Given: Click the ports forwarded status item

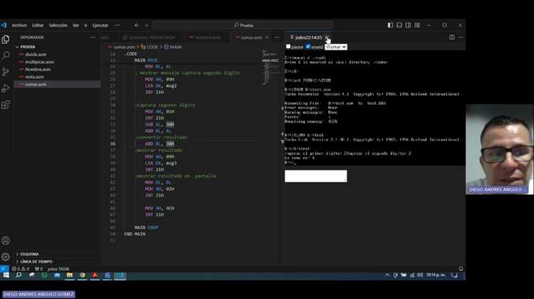Looking at the screenshot, I should [x=39, y=268].
